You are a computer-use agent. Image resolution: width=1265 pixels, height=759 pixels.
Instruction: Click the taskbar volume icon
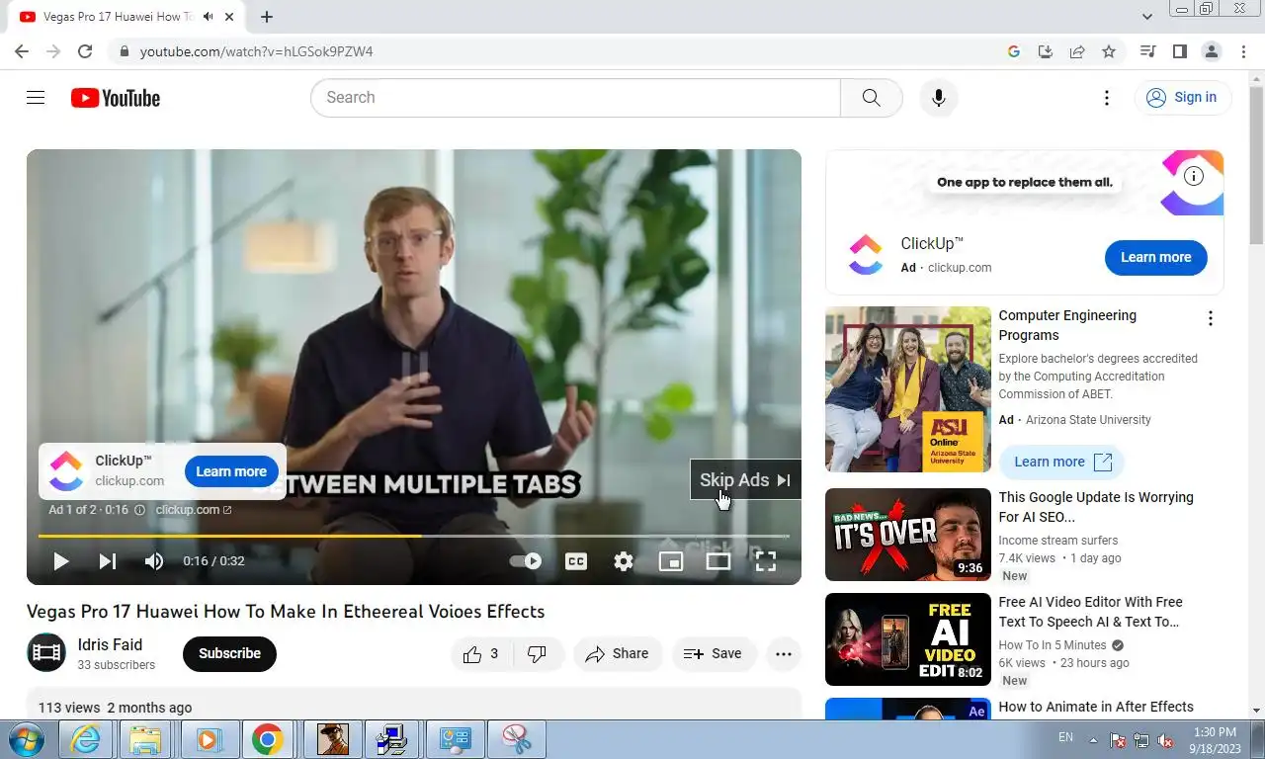1165,740
